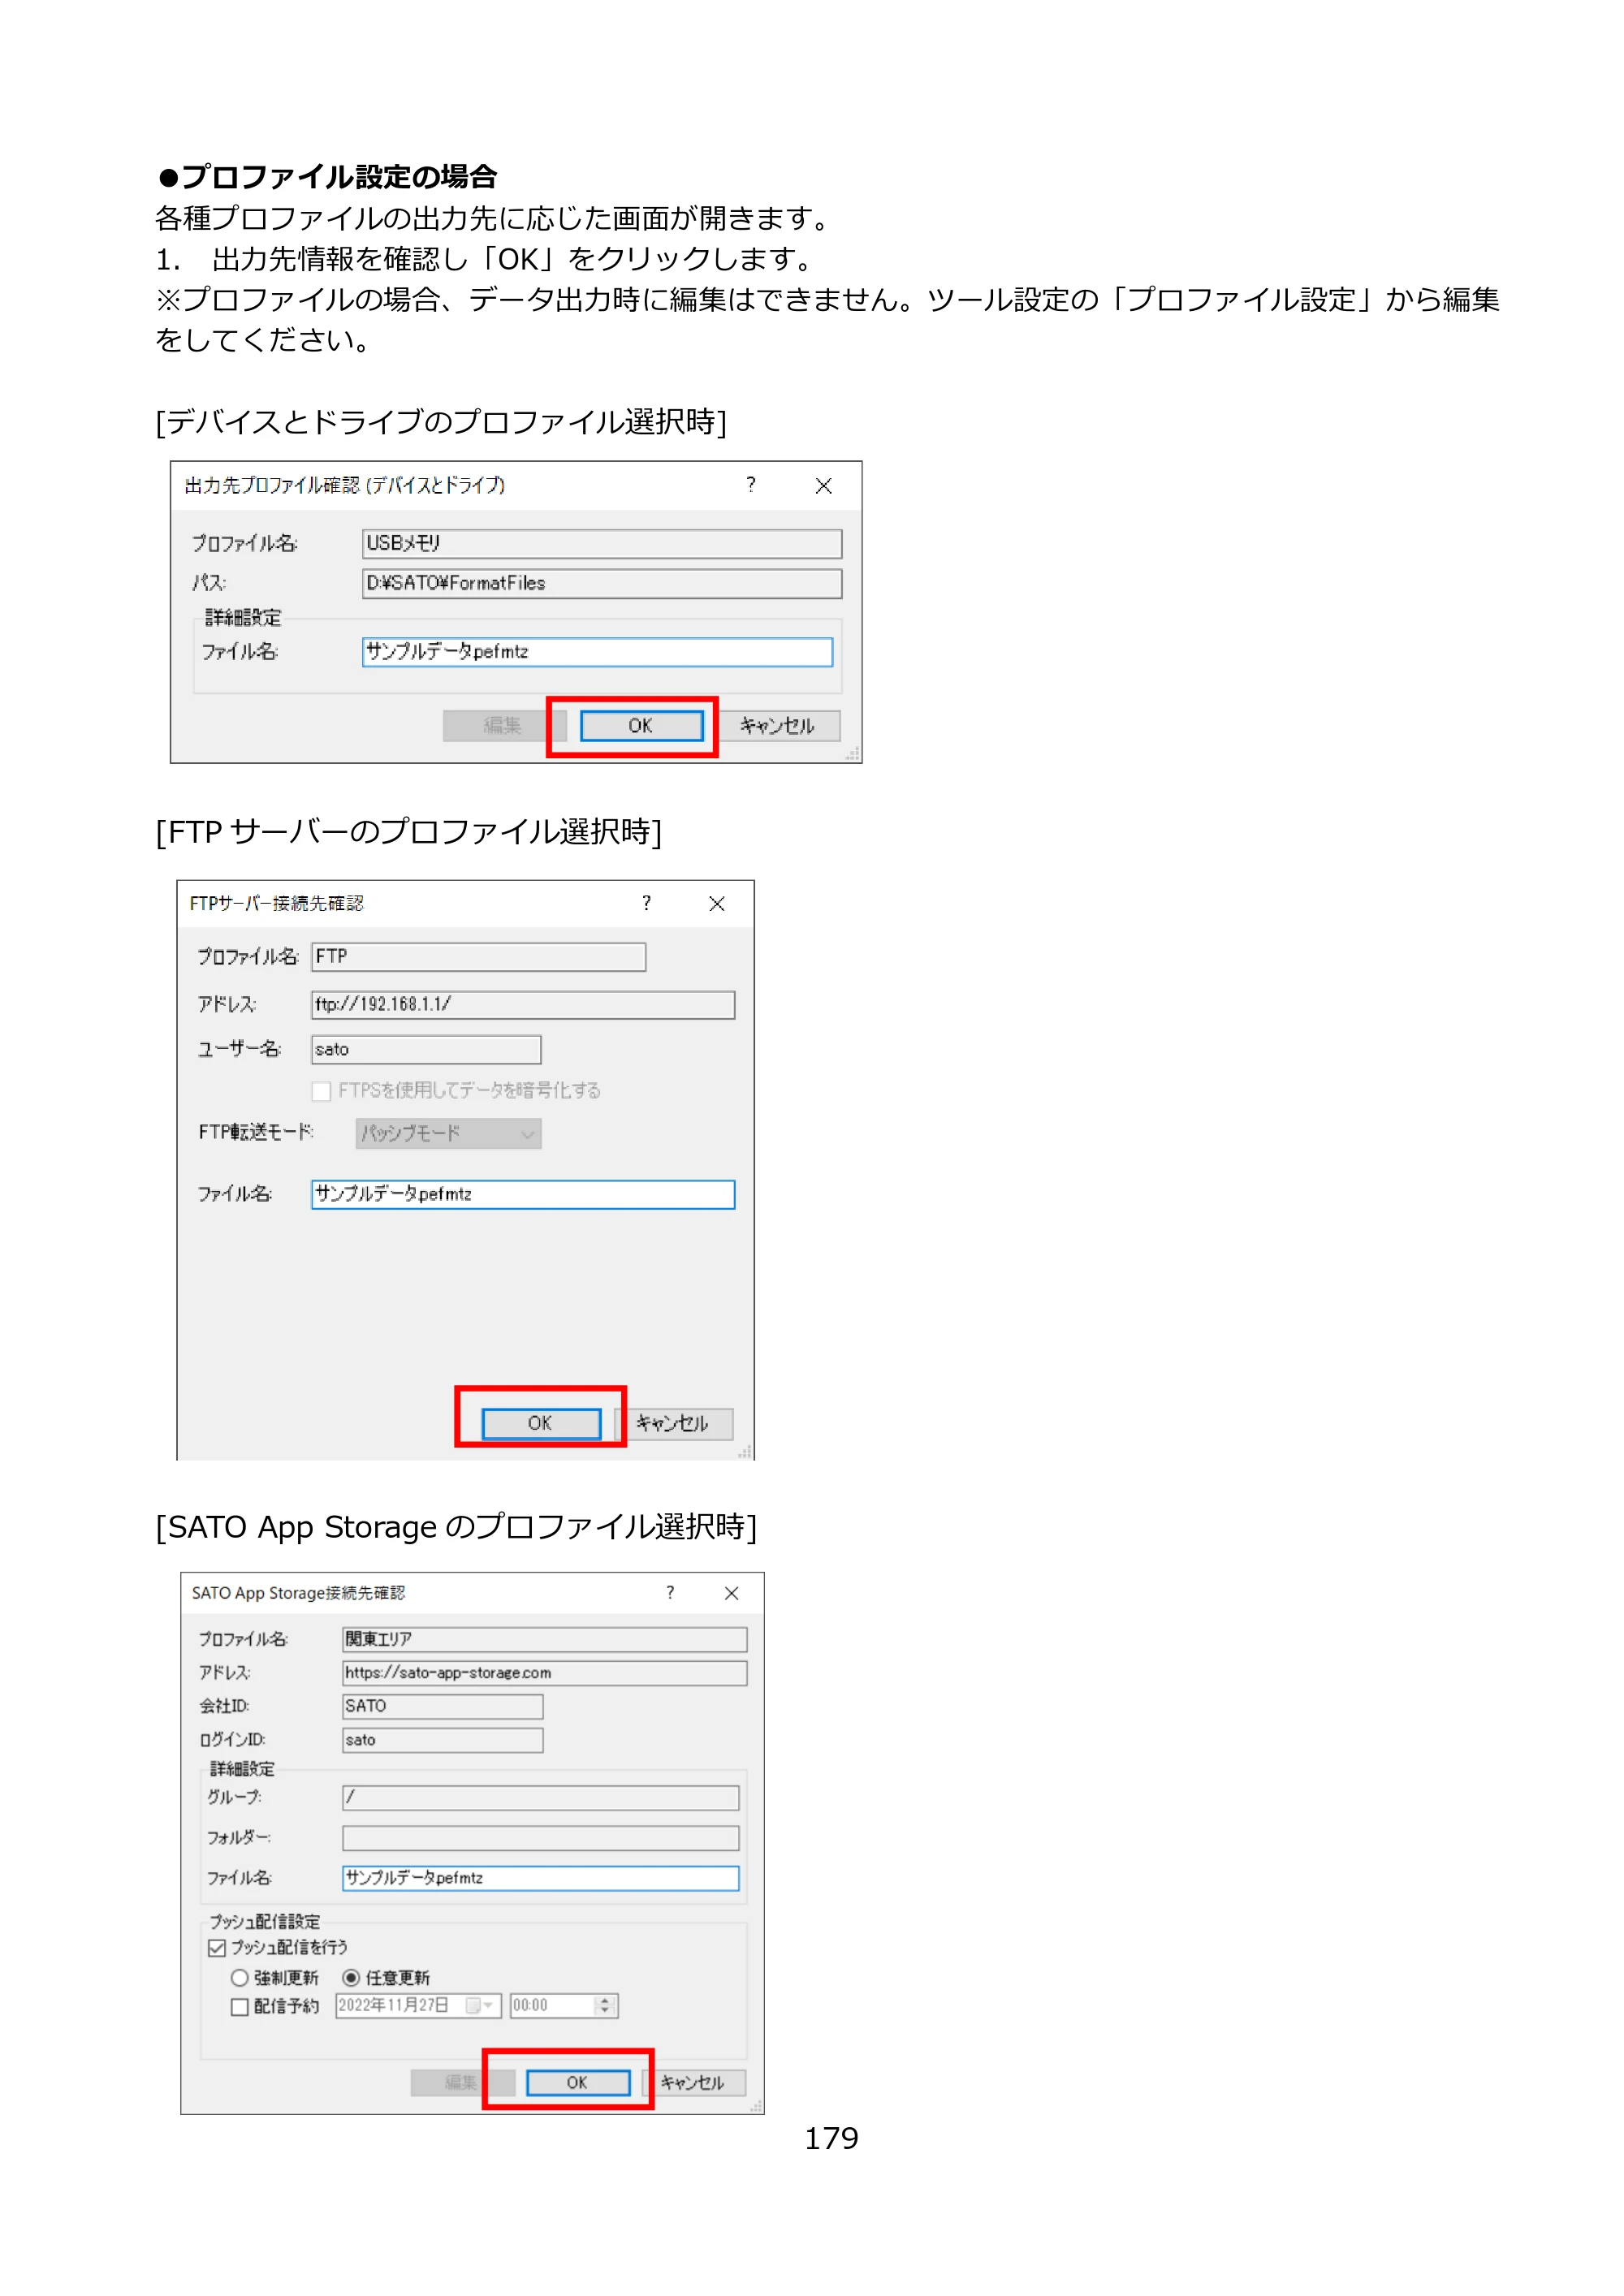Click OK in SATO App Storage接続先確認 dialog

point(578,2083)
